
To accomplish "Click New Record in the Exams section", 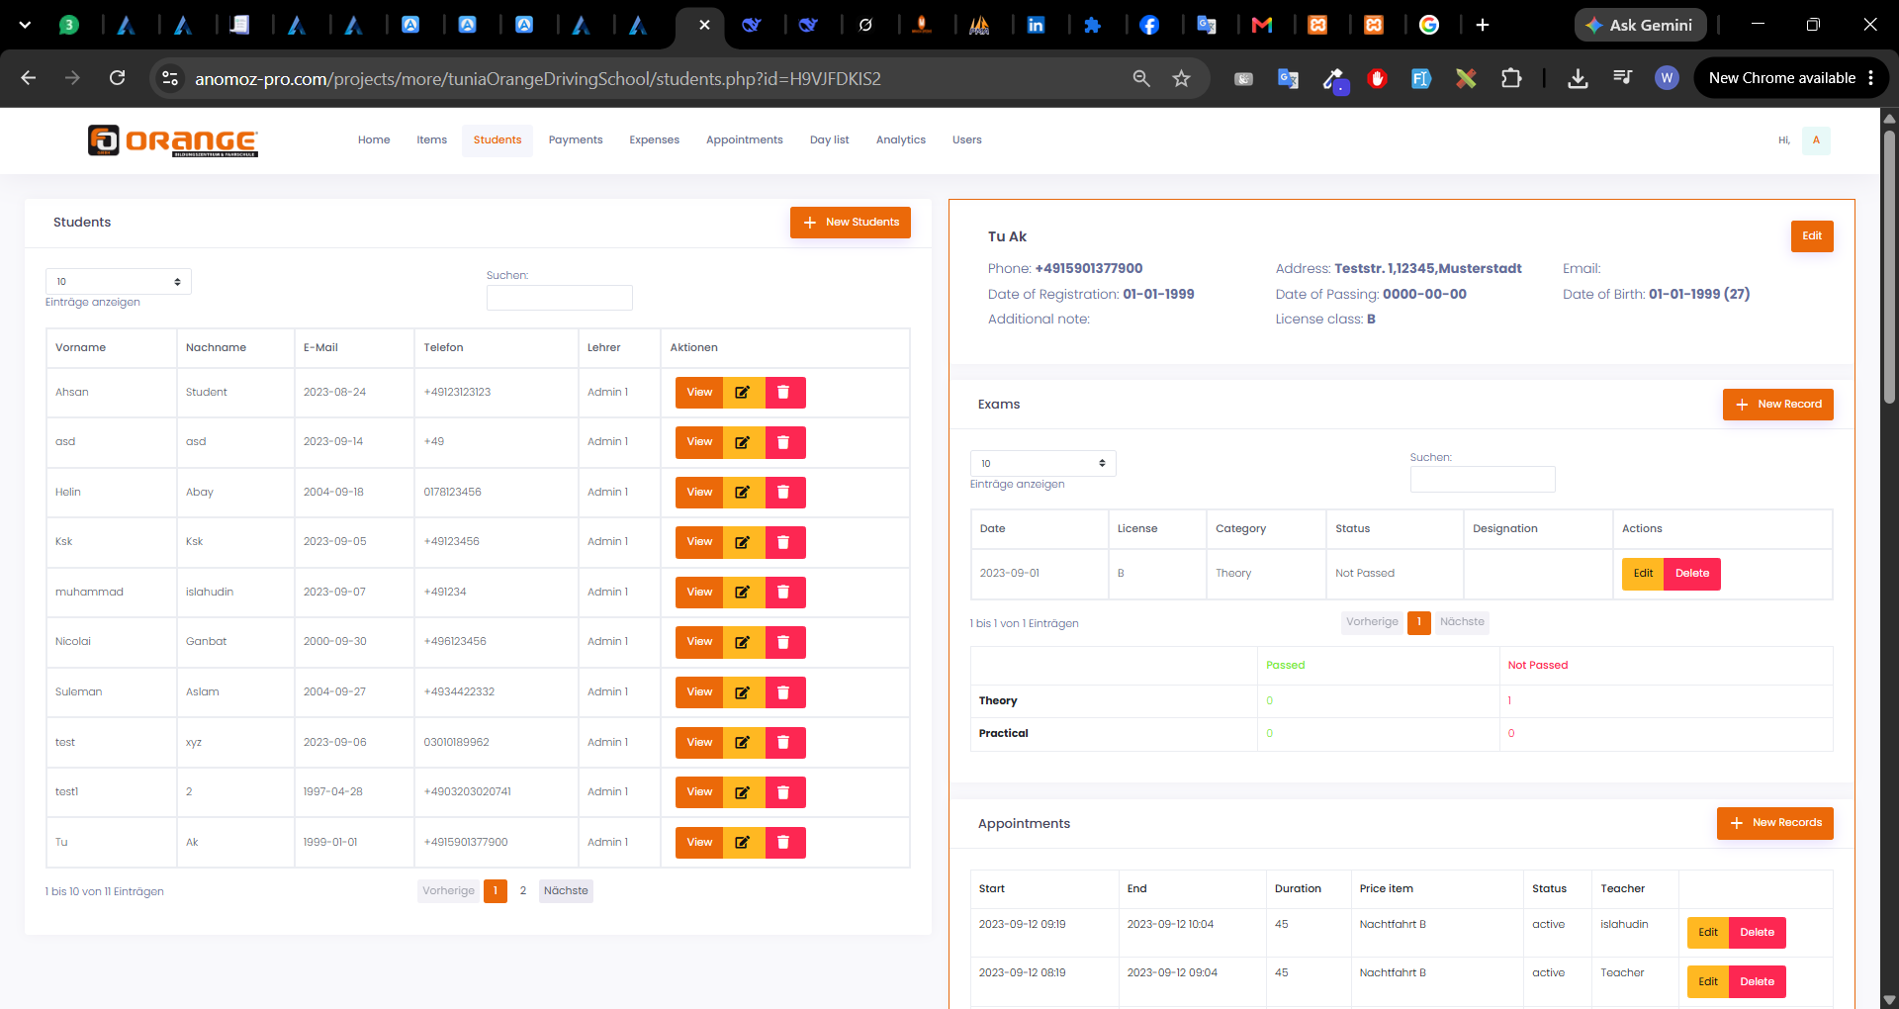I will coord(1778,405).
